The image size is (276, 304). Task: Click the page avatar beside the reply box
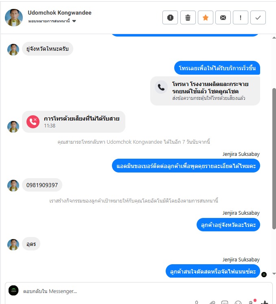13,291
